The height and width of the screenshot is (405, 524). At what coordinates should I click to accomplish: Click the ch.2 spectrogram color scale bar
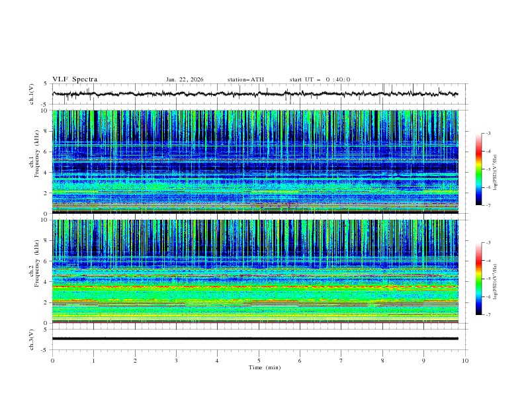coord(478,278)
